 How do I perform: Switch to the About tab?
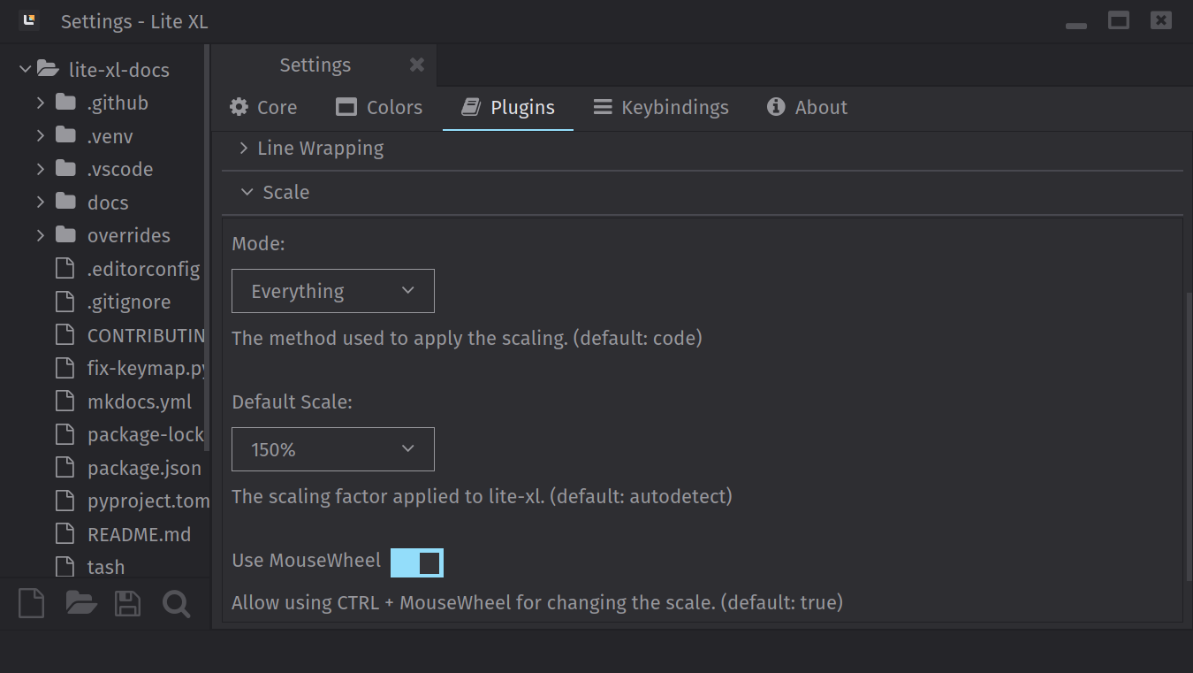coord(807,107)
